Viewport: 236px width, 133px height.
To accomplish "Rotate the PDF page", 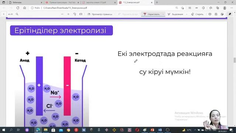I will (74, 14).
